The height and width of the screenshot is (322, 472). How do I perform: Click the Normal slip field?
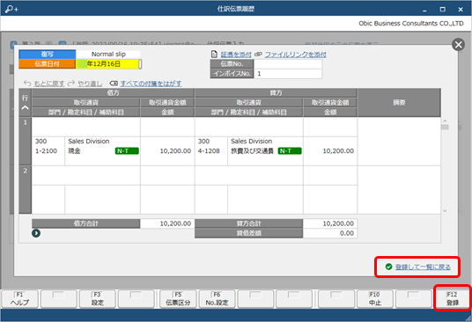[108, 55]
